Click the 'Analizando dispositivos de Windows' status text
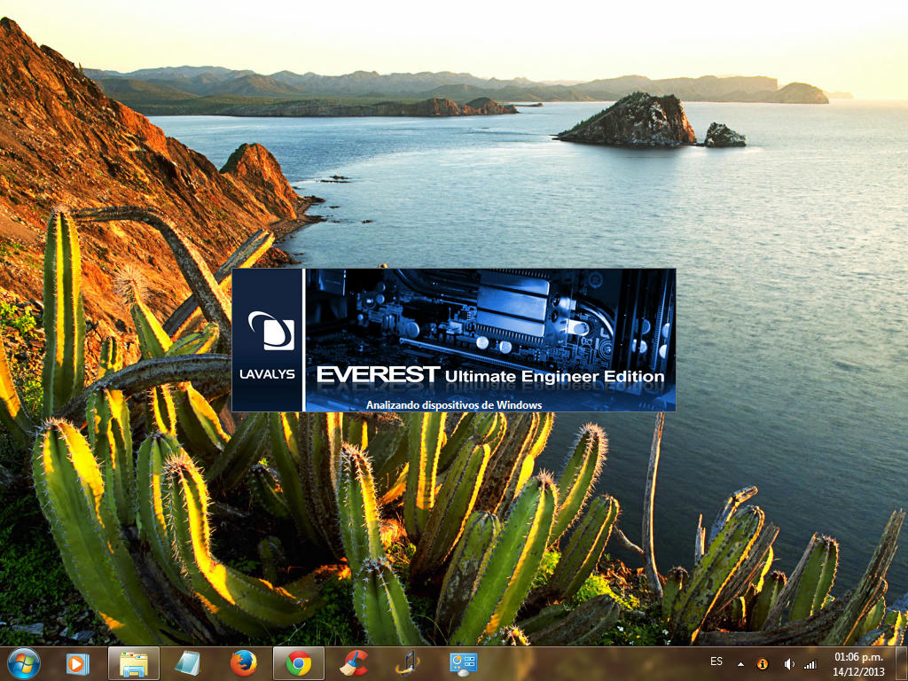The image size is (908, 681). pos(454,404)
